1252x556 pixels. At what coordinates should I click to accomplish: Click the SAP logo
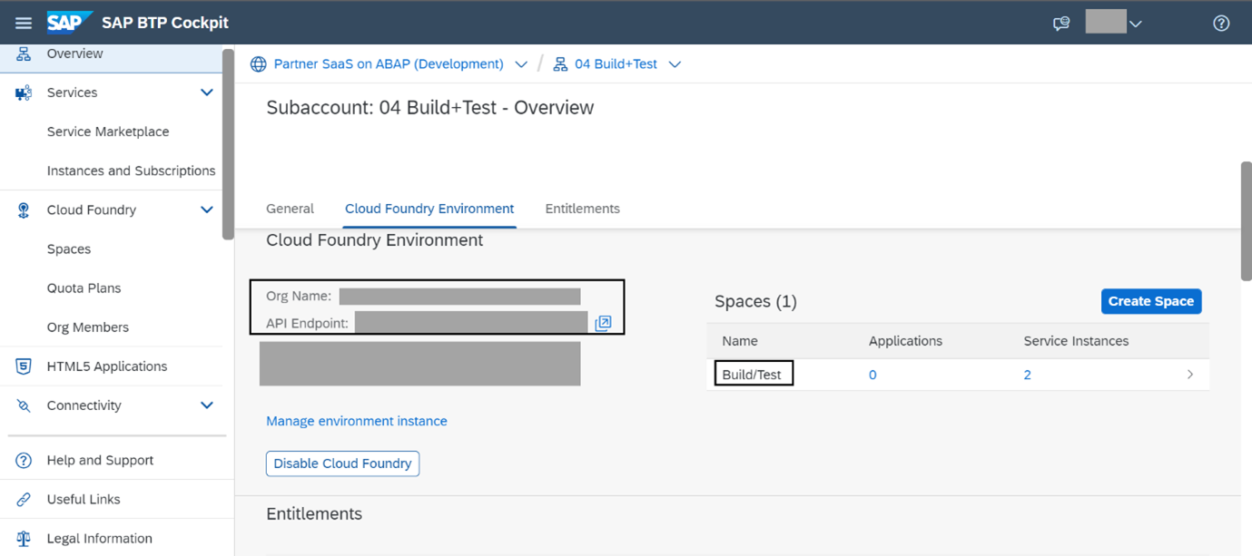[69, 22]
